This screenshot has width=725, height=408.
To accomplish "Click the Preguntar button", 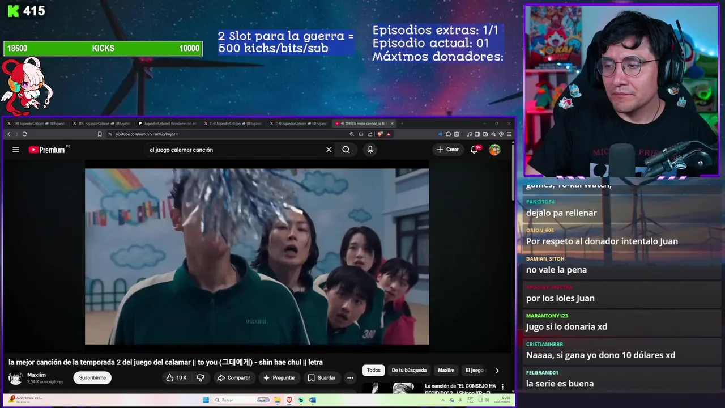I will point(279,378).
